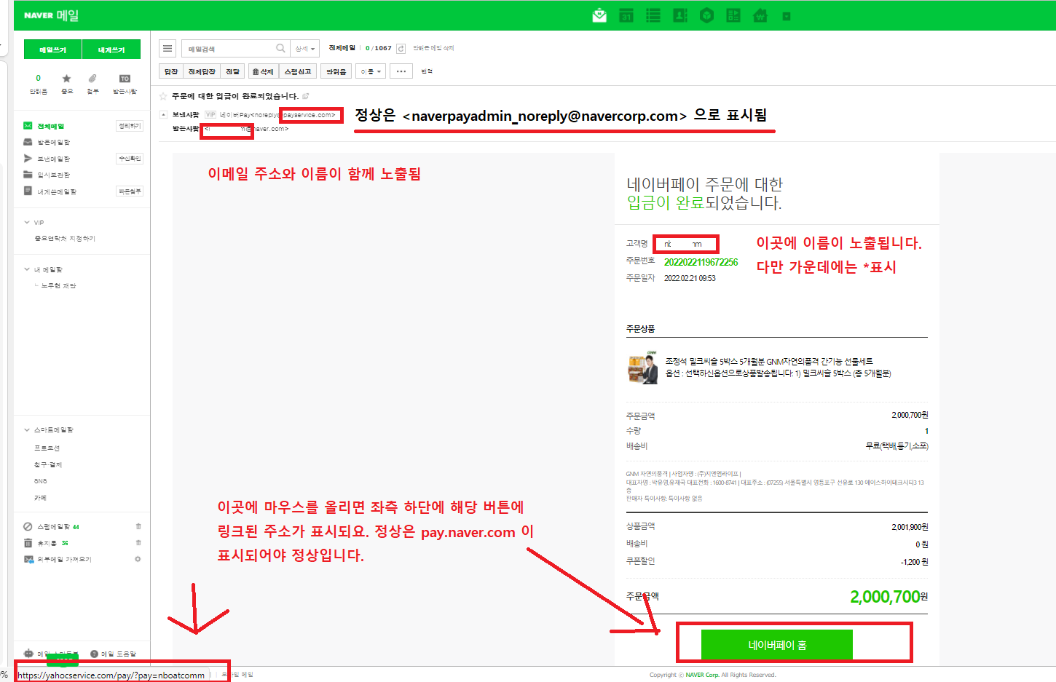This screenshot has height=682, width=1056.
Task: Click order number 2022022119672256 link
Action: 701,262
